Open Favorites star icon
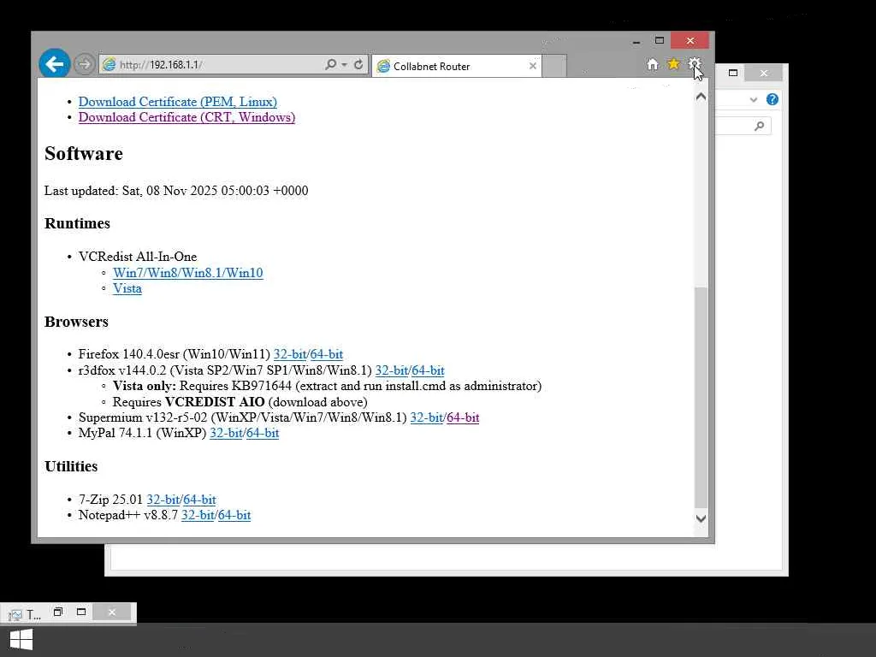This screenshot has height=657, width=876. tap(673, 64)
